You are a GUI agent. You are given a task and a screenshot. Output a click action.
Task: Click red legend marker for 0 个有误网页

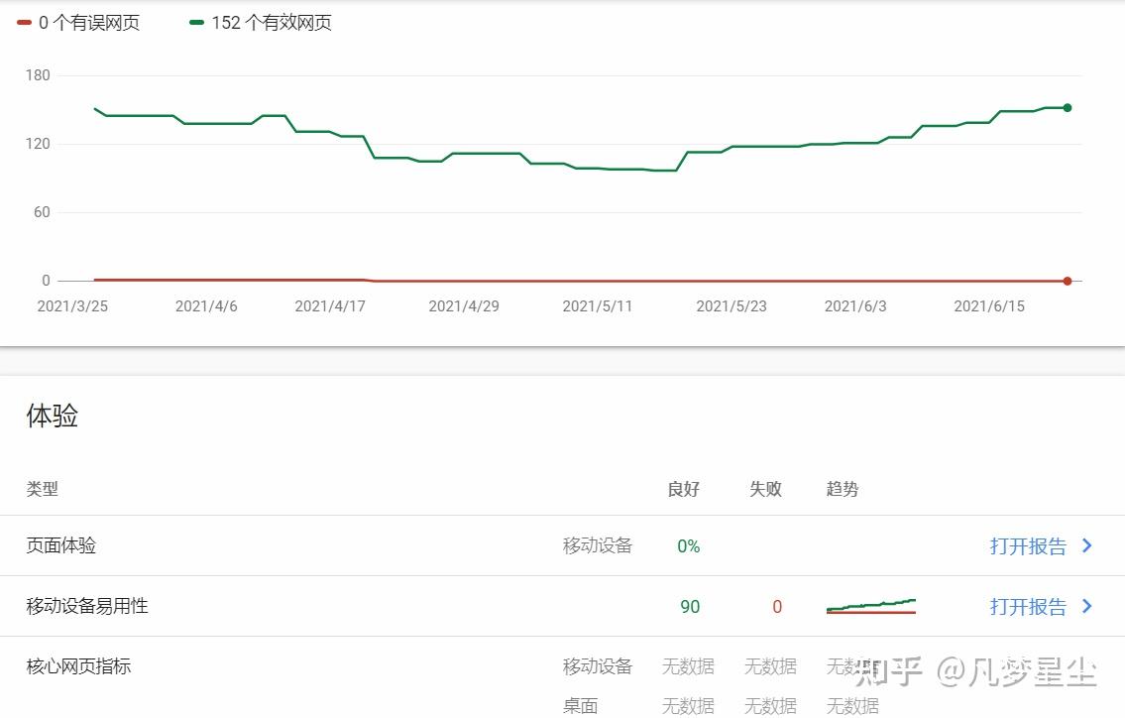click(24, 23)
